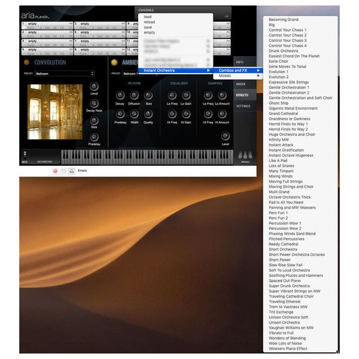Click the Reverb Diffusion knob
This screenshot has width=359, height=359.
(134, 96)
